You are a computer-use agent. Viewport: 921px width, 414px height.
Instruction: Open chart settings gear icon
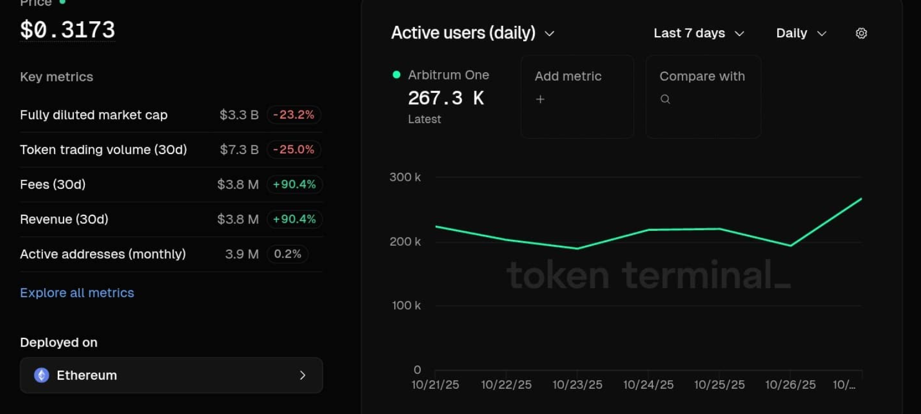tap(861, 33)
